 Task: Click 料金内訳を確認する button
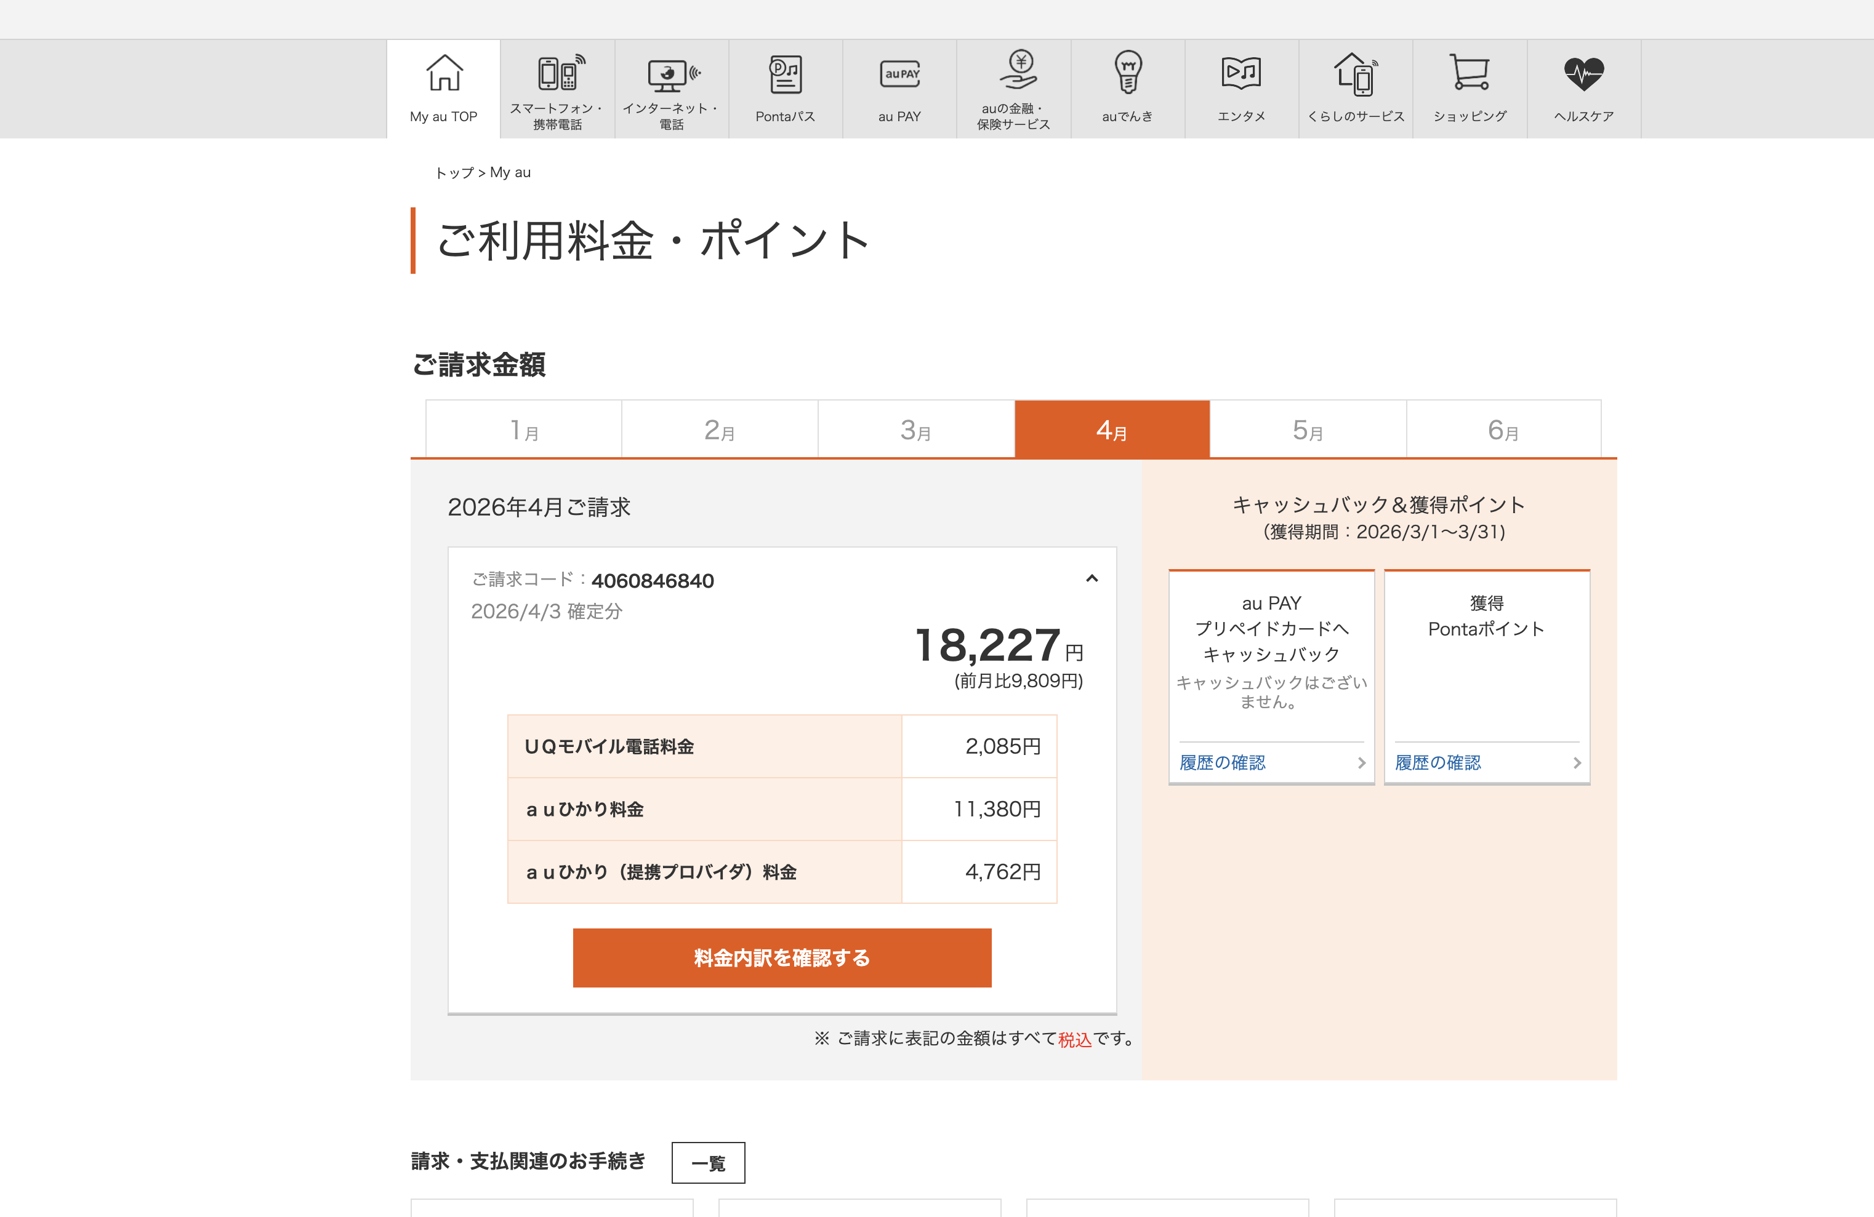[x=782, y=957]
